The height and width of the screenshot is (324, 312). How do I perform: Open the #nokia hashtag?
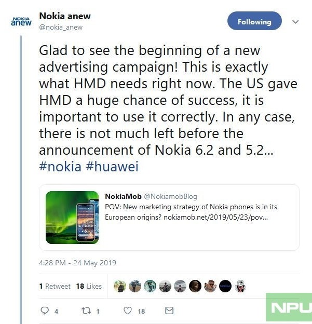tap(60, 167)
